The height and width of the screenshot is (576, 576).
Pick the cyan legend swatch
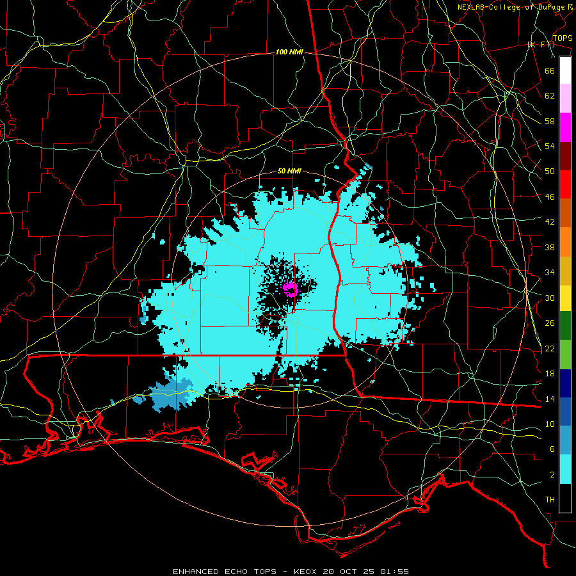pyautogui.click(x=565, y=469)
